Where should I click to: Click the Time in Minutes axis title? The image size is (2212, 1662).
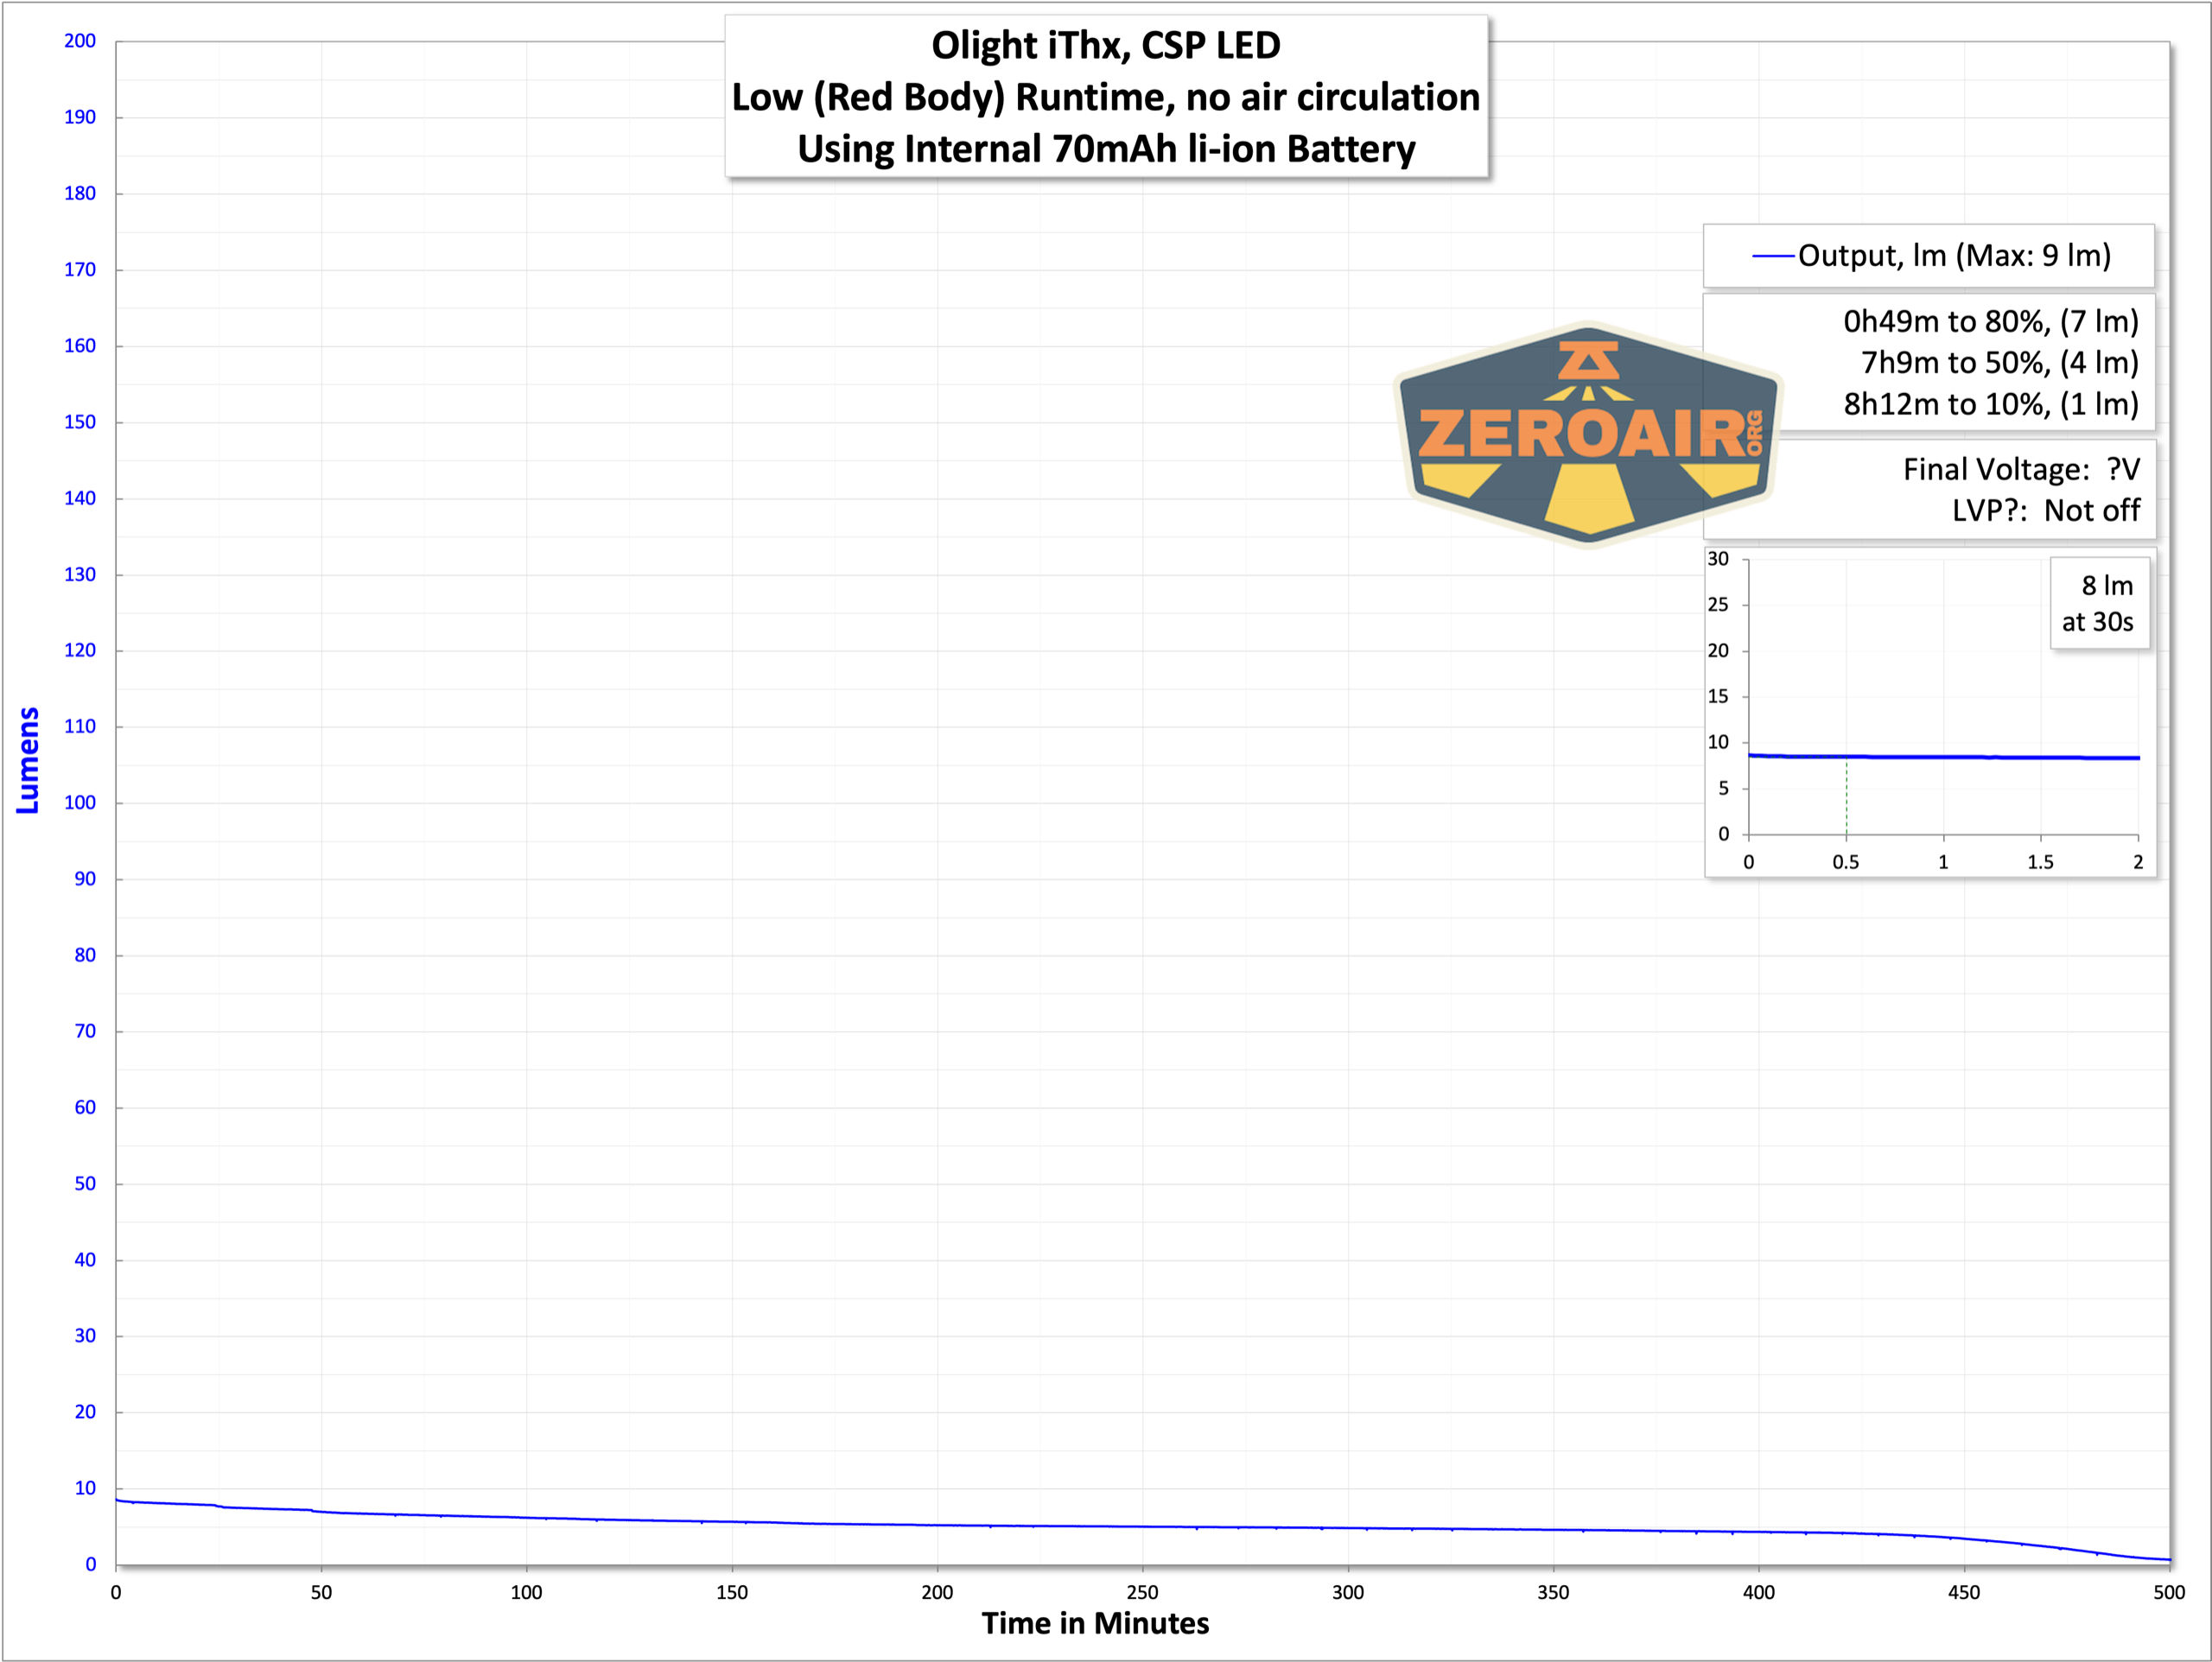coord(1095,1622)
